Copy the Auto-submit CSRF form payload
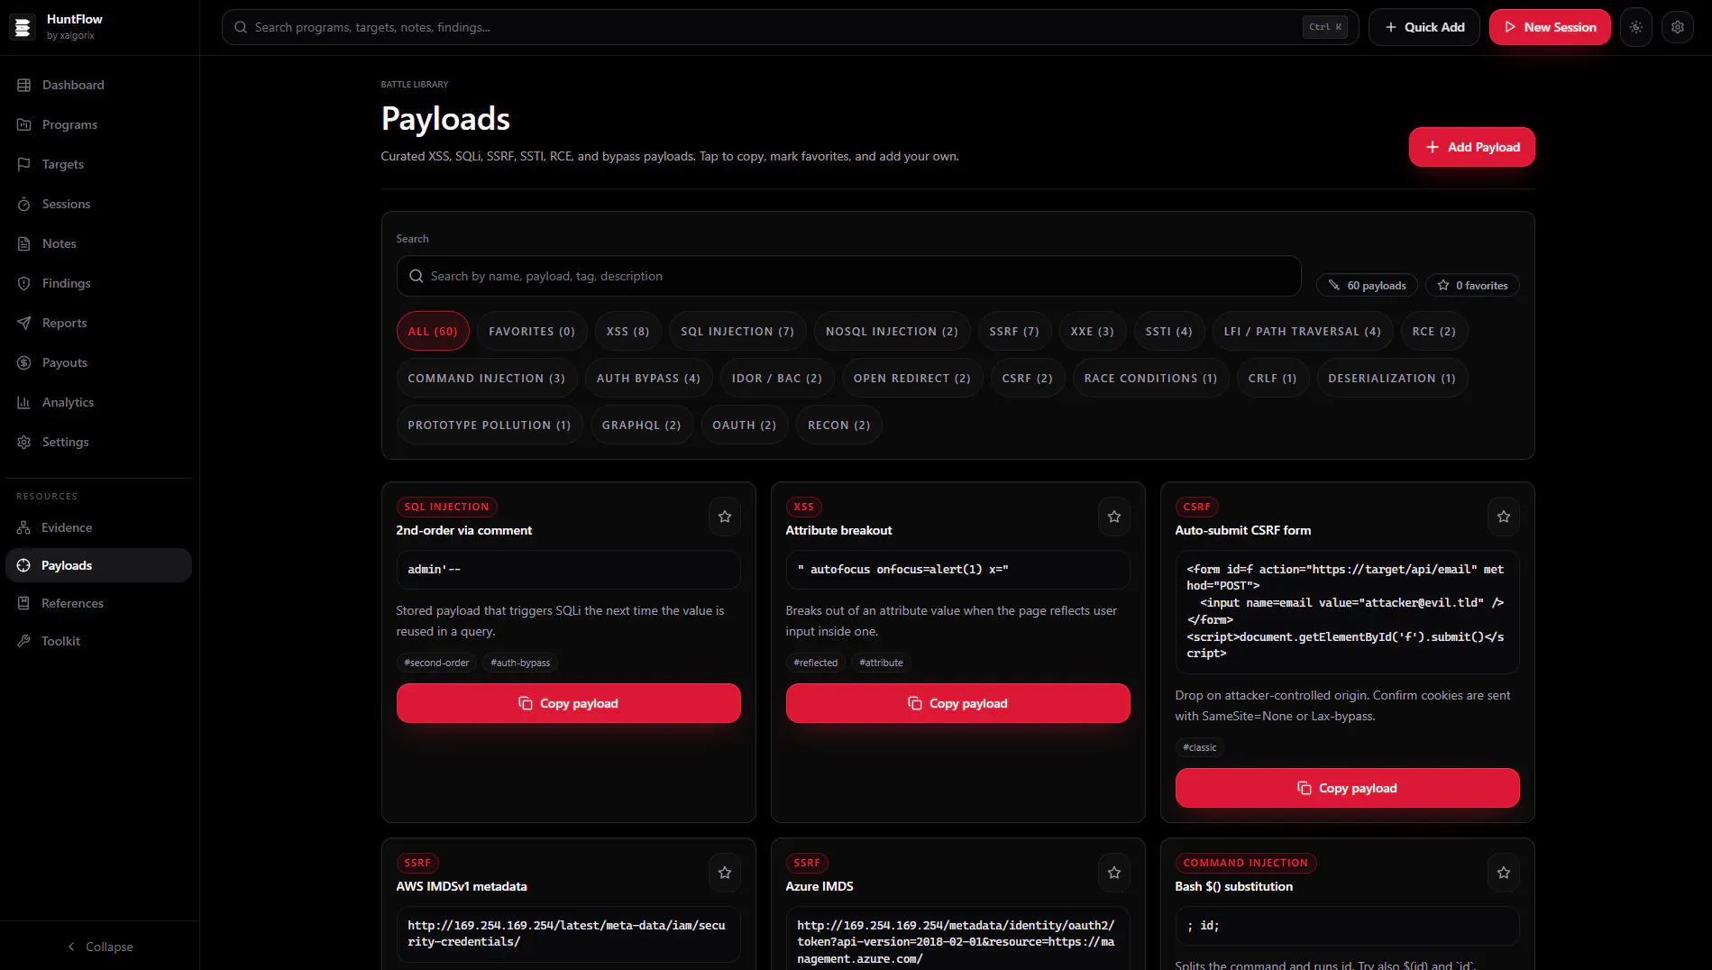This screenshot has height=970, width=1712. tap(1347, 788)
